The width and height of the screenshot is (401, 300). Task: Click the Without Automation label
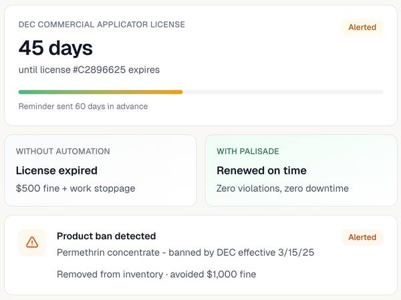[63, 152]
